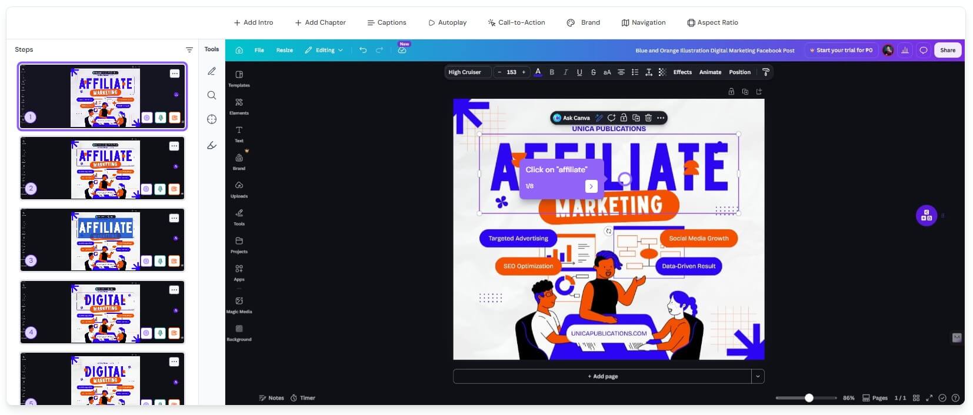
Task: Click Start your trial button
Action: (x=841, y=50)
